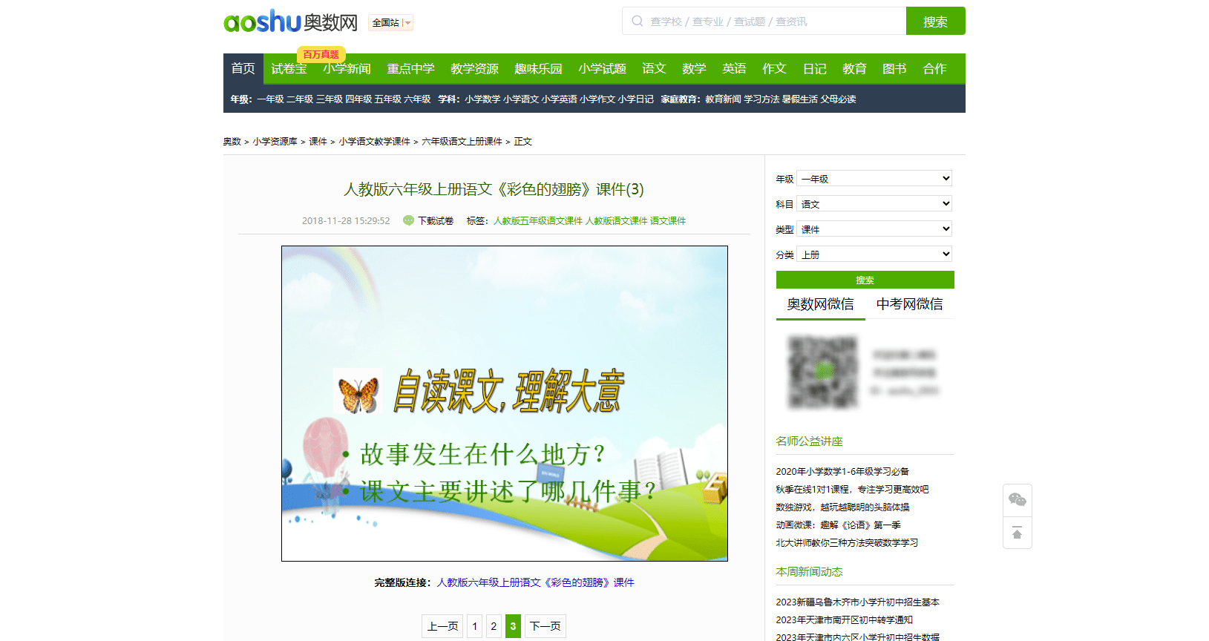
Task: Open the WeChat floating icon
Action: coord(1018,500)
